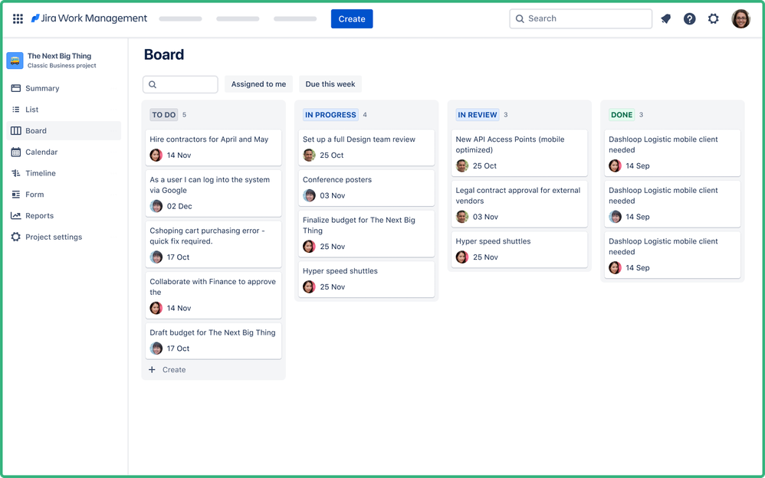Image resolution: width=765 pixels, height=478 pixels.
Task: Click The Next Big Thing project icon
Action: [15, 61]
